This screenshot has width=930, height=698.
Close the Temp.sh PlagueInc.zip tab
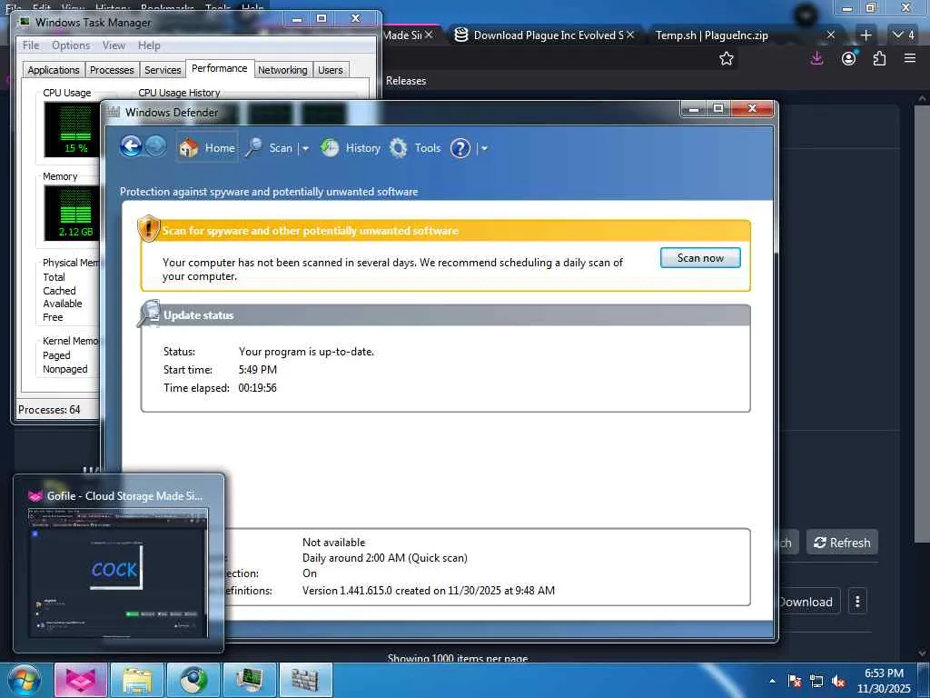pyautogui.click(x=831, y=35)
